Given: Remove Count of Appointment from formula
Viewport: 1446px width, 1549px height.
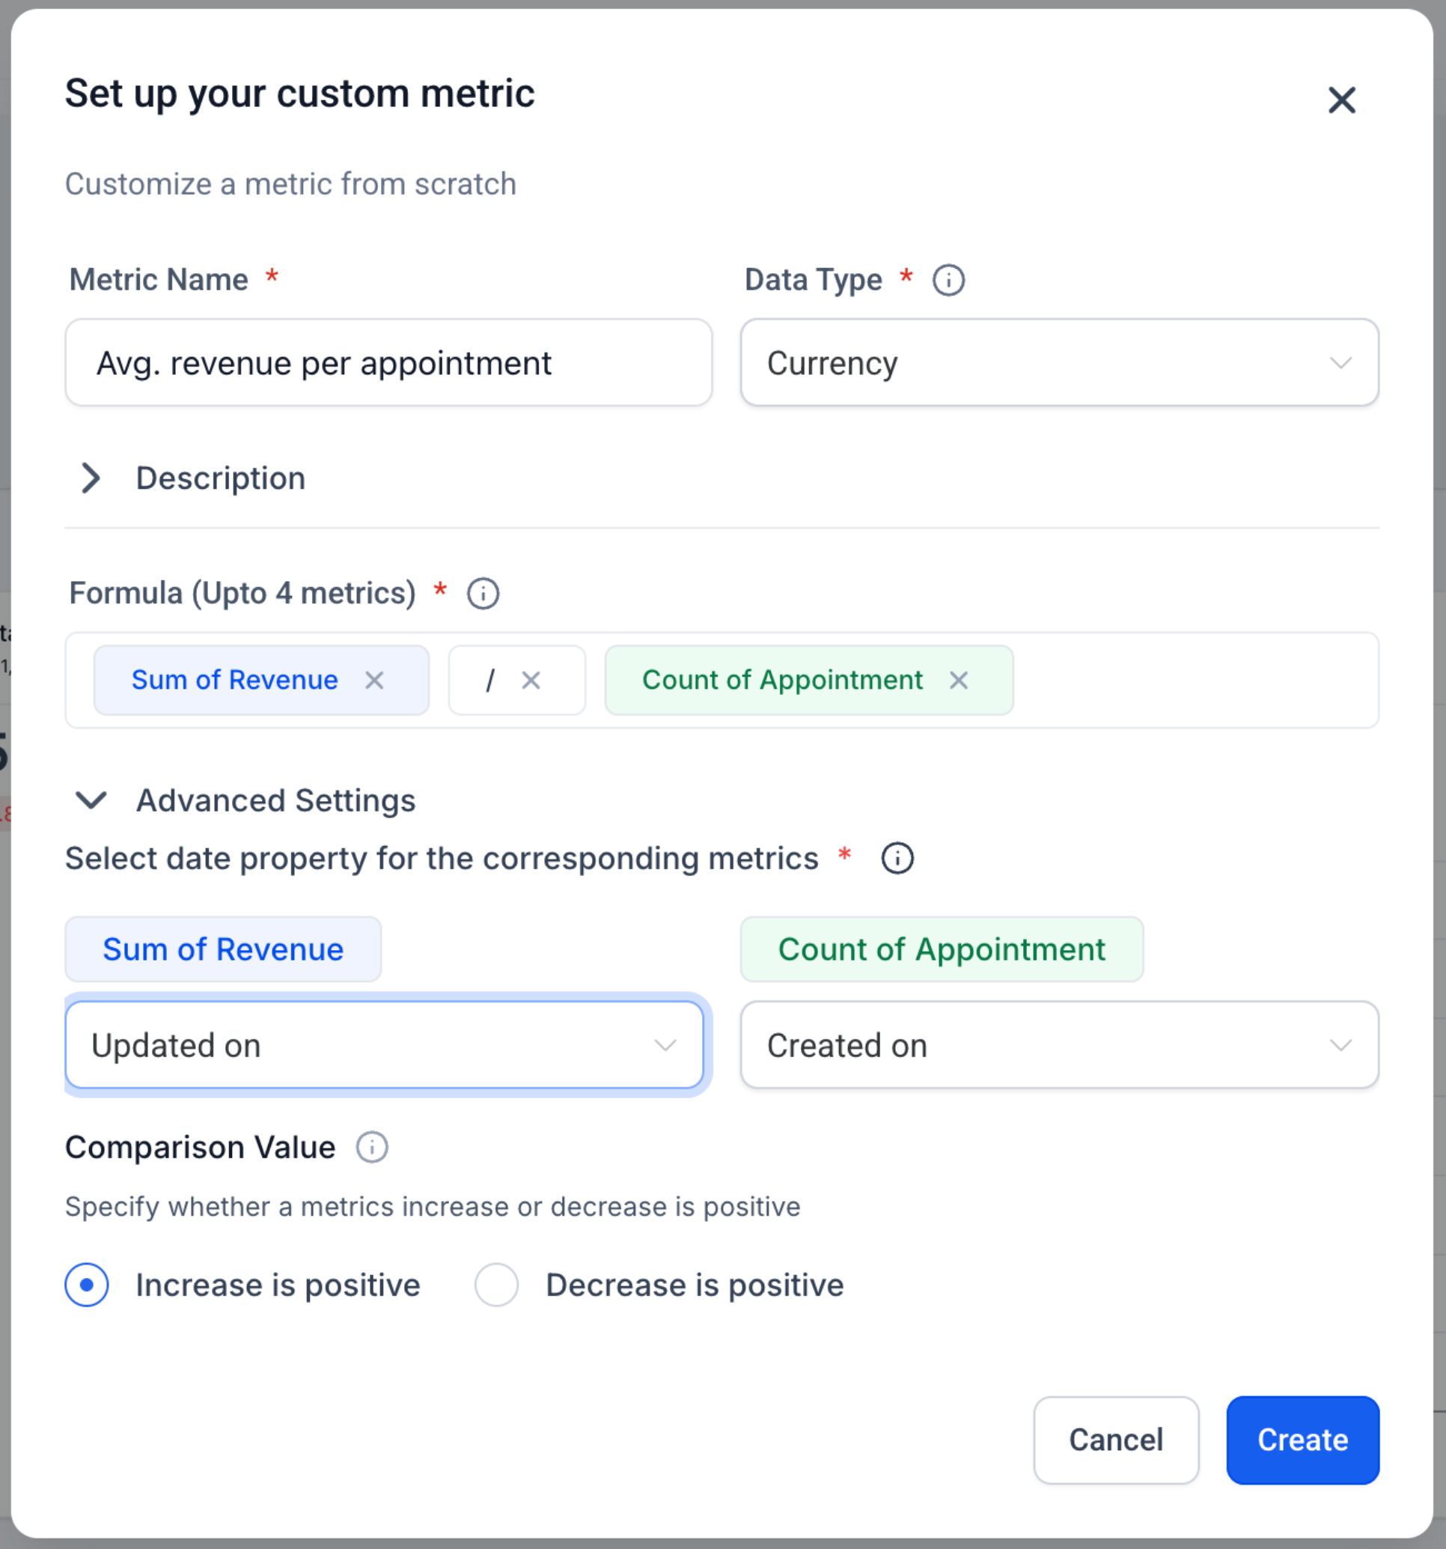Looking at the screenshot, I should pos(958,681).
